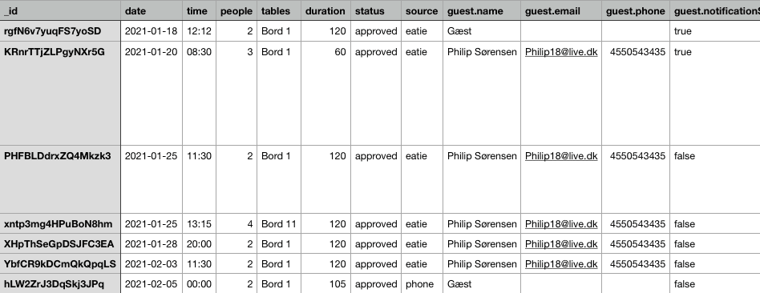Click the 2021-01-28 date cell
Viewport: 760px width, 293px height.
(x=152, y=243)
